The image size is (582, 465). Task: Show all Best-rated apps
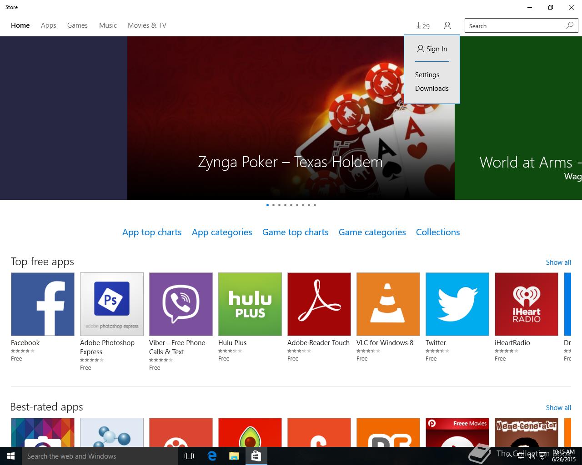pyautogui.click(x=558, y=408)
